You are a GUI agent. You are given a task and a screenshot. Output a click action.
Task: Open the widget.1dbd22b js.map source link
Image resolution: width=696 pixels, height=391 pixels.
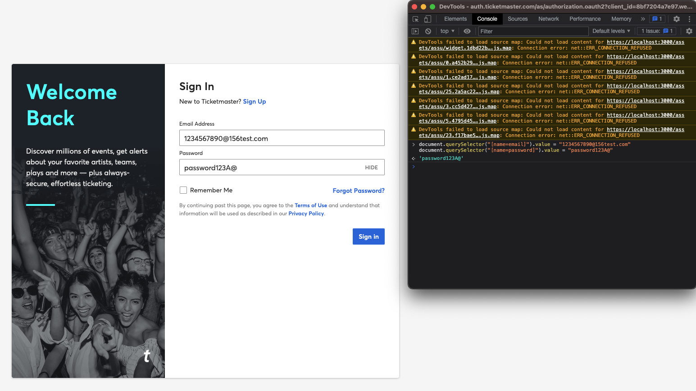pyautogui.click(x=551, y=45)
